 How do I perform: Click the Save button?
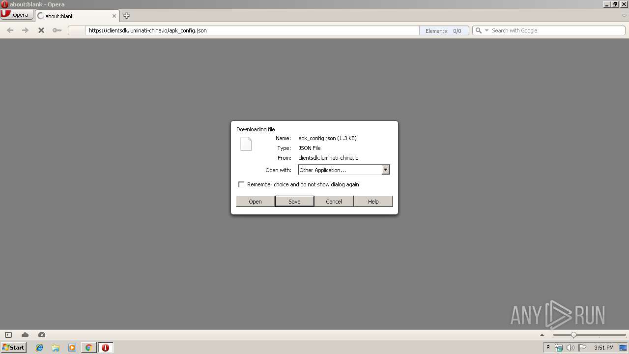[294, 201]
